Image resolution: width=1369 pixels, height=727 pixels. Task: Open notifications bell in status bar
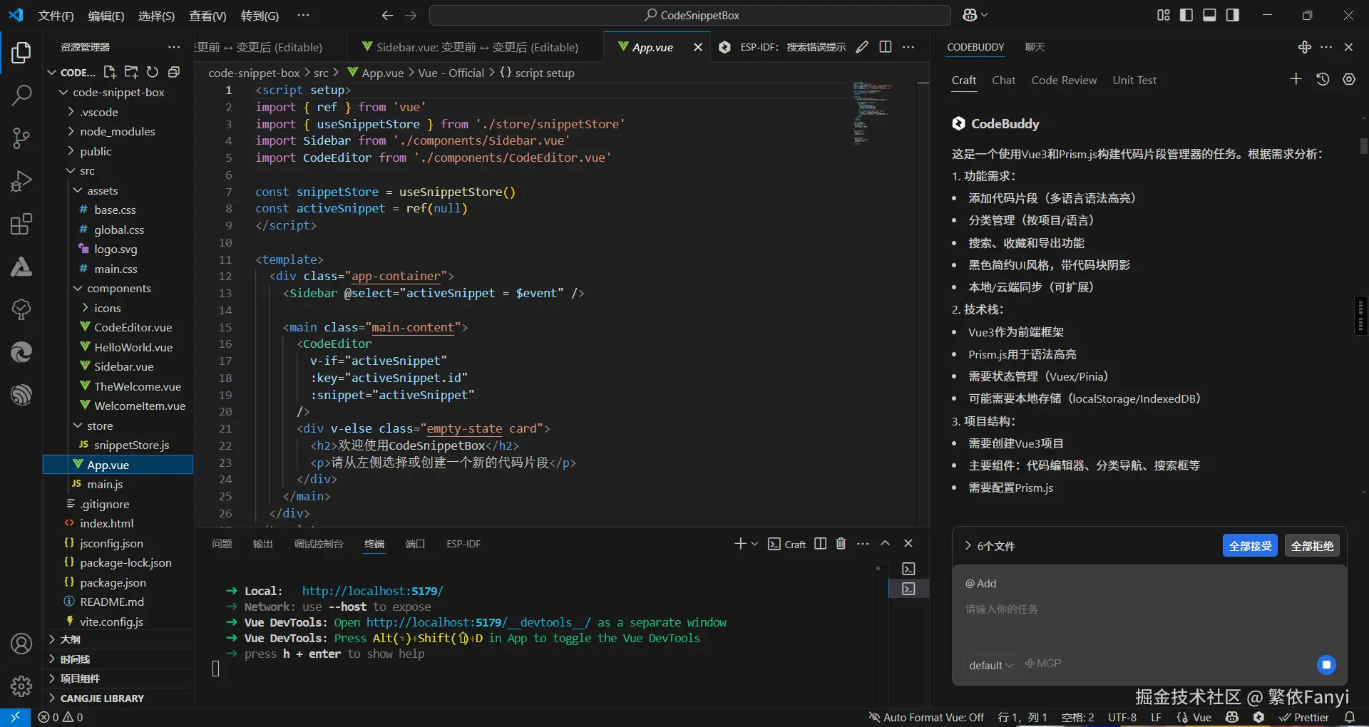pyautogui.click(x=1350, y=717)
